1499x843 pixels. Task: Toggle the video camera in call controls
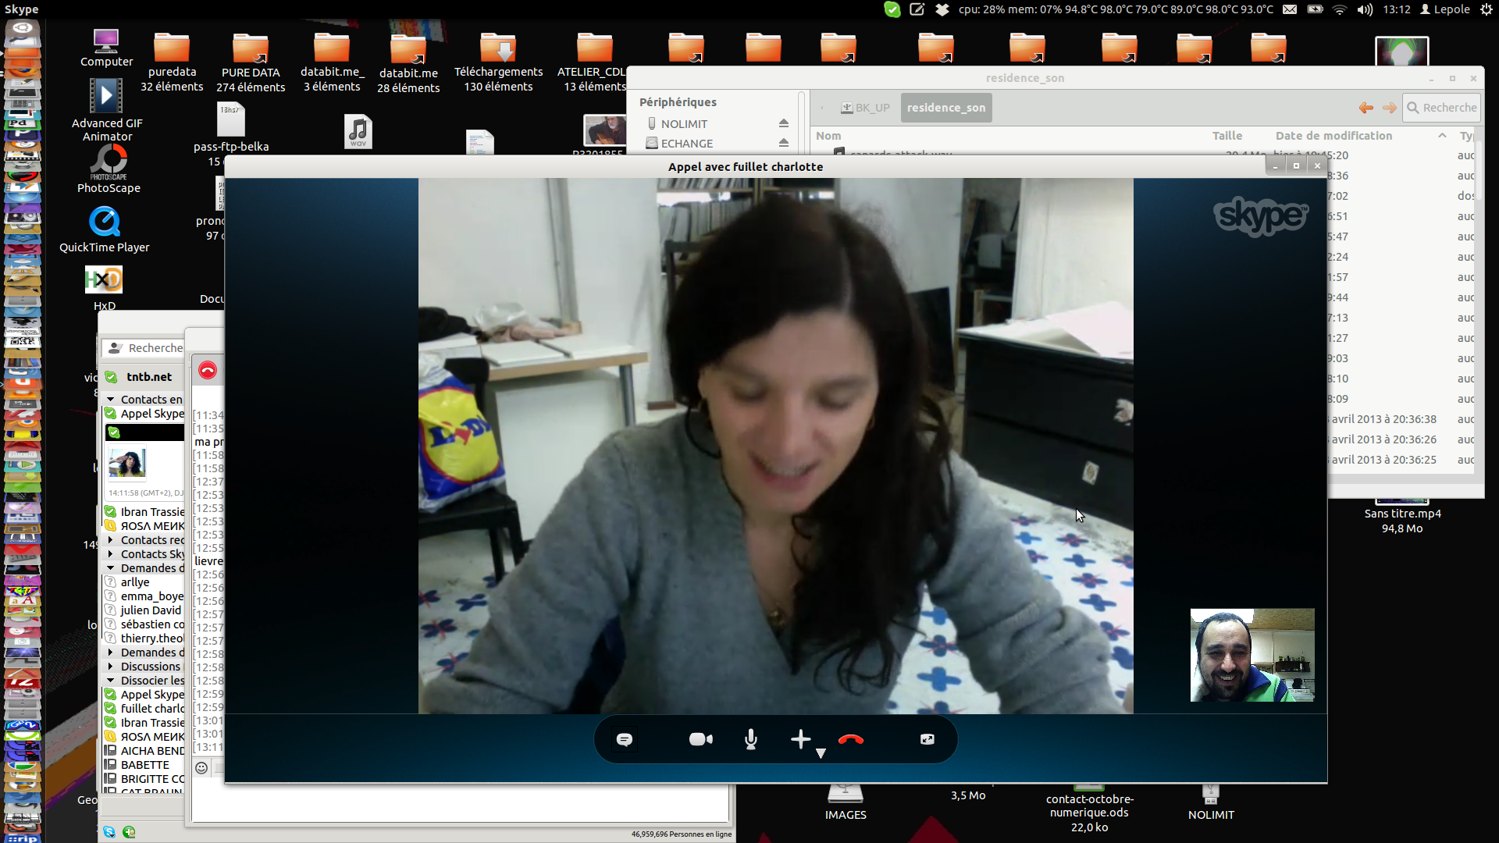(700, 739)
